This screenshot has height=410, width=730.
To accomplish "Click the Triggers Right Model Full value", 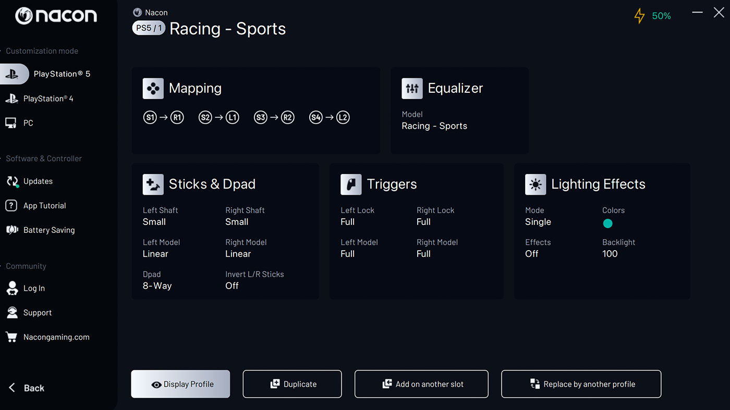I will (423, 254).
